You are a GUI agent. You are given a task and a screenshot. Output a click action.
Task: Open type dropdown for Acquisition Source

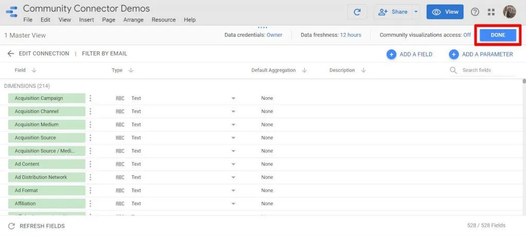[x=233, y=138]
